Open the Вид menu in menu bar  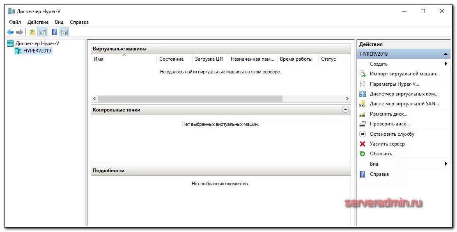[59, 22]
